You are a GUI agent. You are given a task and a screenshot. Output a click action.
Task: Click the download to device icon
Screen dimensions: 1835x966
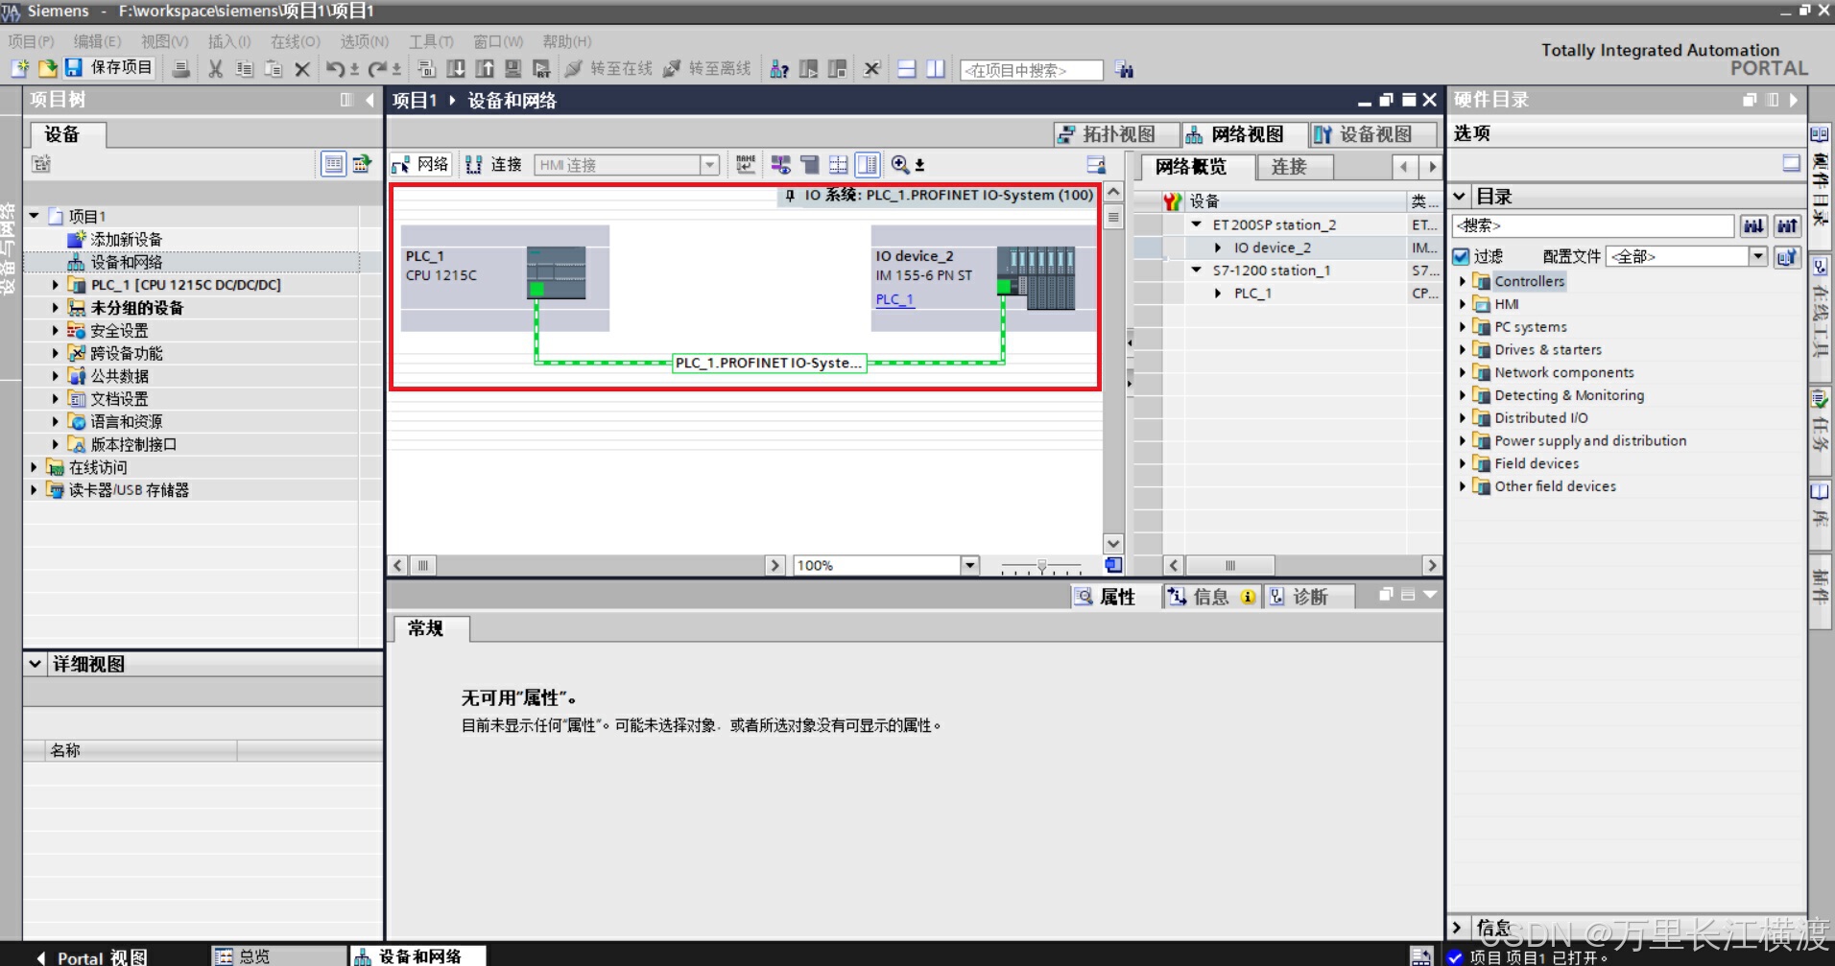click(x=456, y=69)
